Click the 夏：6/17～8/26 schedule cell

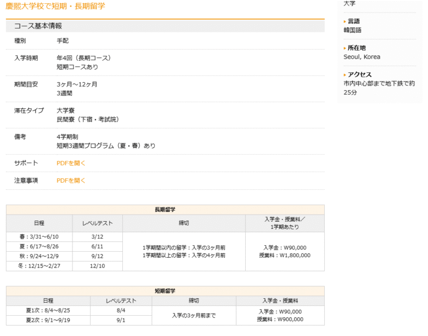[x=40, y=247]
